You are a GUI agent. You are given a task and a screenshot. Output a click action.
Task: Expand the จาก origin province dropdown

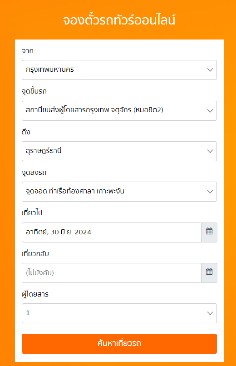(x=119, y=70)
